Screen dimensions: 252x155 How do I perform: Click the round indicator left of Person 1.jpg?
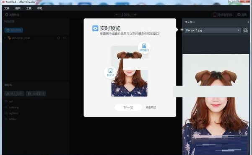(x=182, y=30)
